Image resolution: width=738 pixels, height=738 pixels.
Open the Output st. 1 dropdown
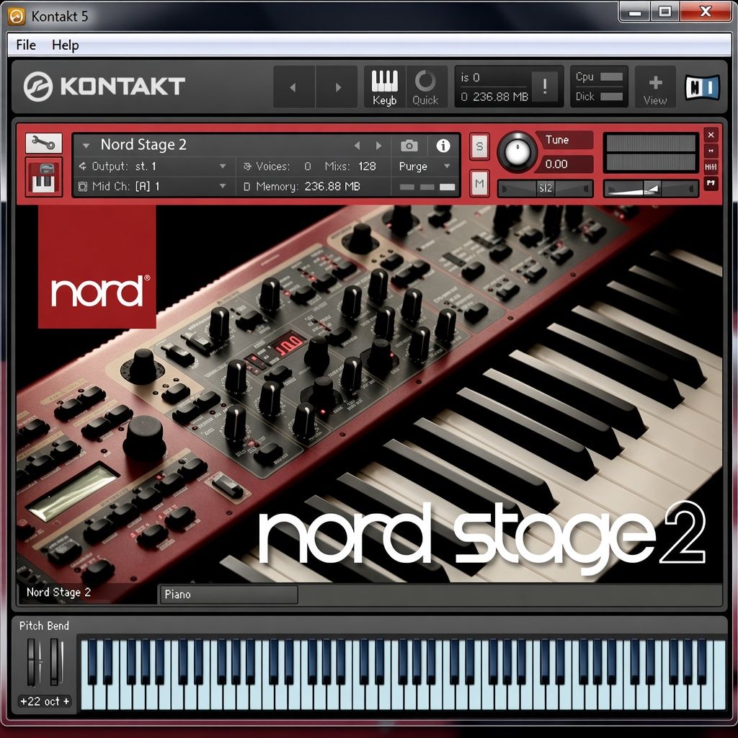pyautogui.click(x=223, y=166)
